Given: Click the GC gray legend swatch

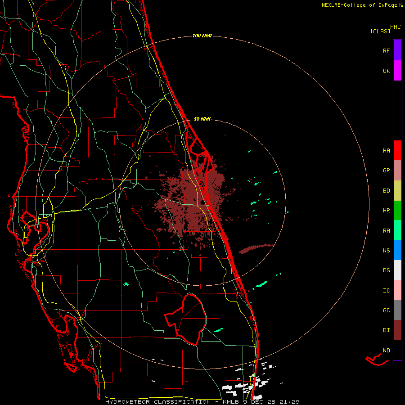Looking at the screenshot, I should 397,310.
